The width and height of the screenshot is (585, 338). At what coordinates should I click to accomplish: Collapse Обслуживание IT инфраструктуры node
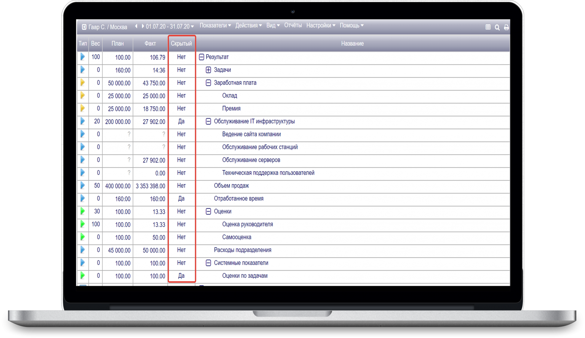click(x=208, y=122)
